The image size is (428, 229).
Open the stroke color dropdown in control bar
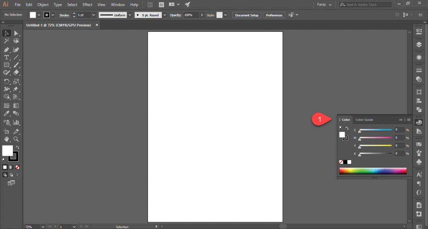click(x=53, y=15)
